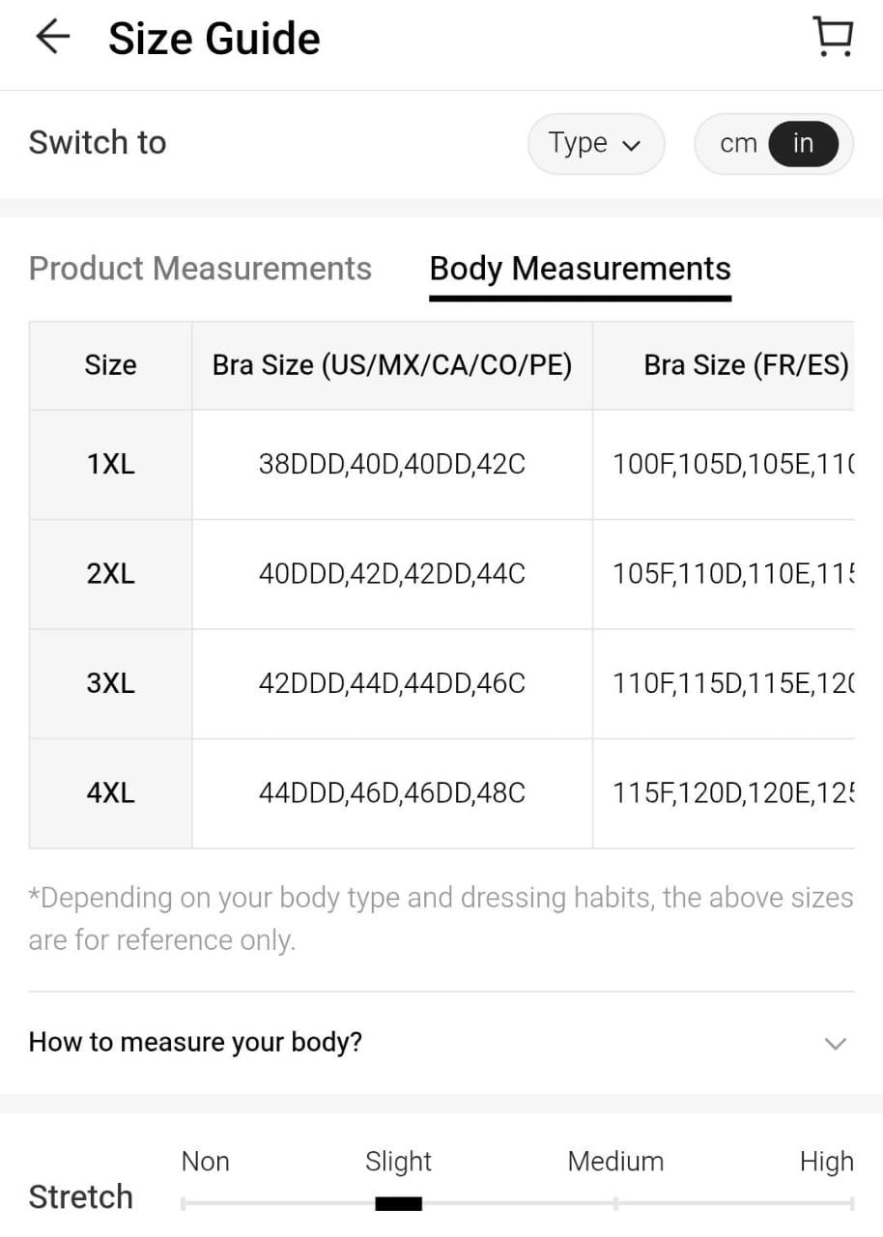Screen dimensions: 883x1237
Task: Tap the Medium stretch label
Action: point(615,1162)
